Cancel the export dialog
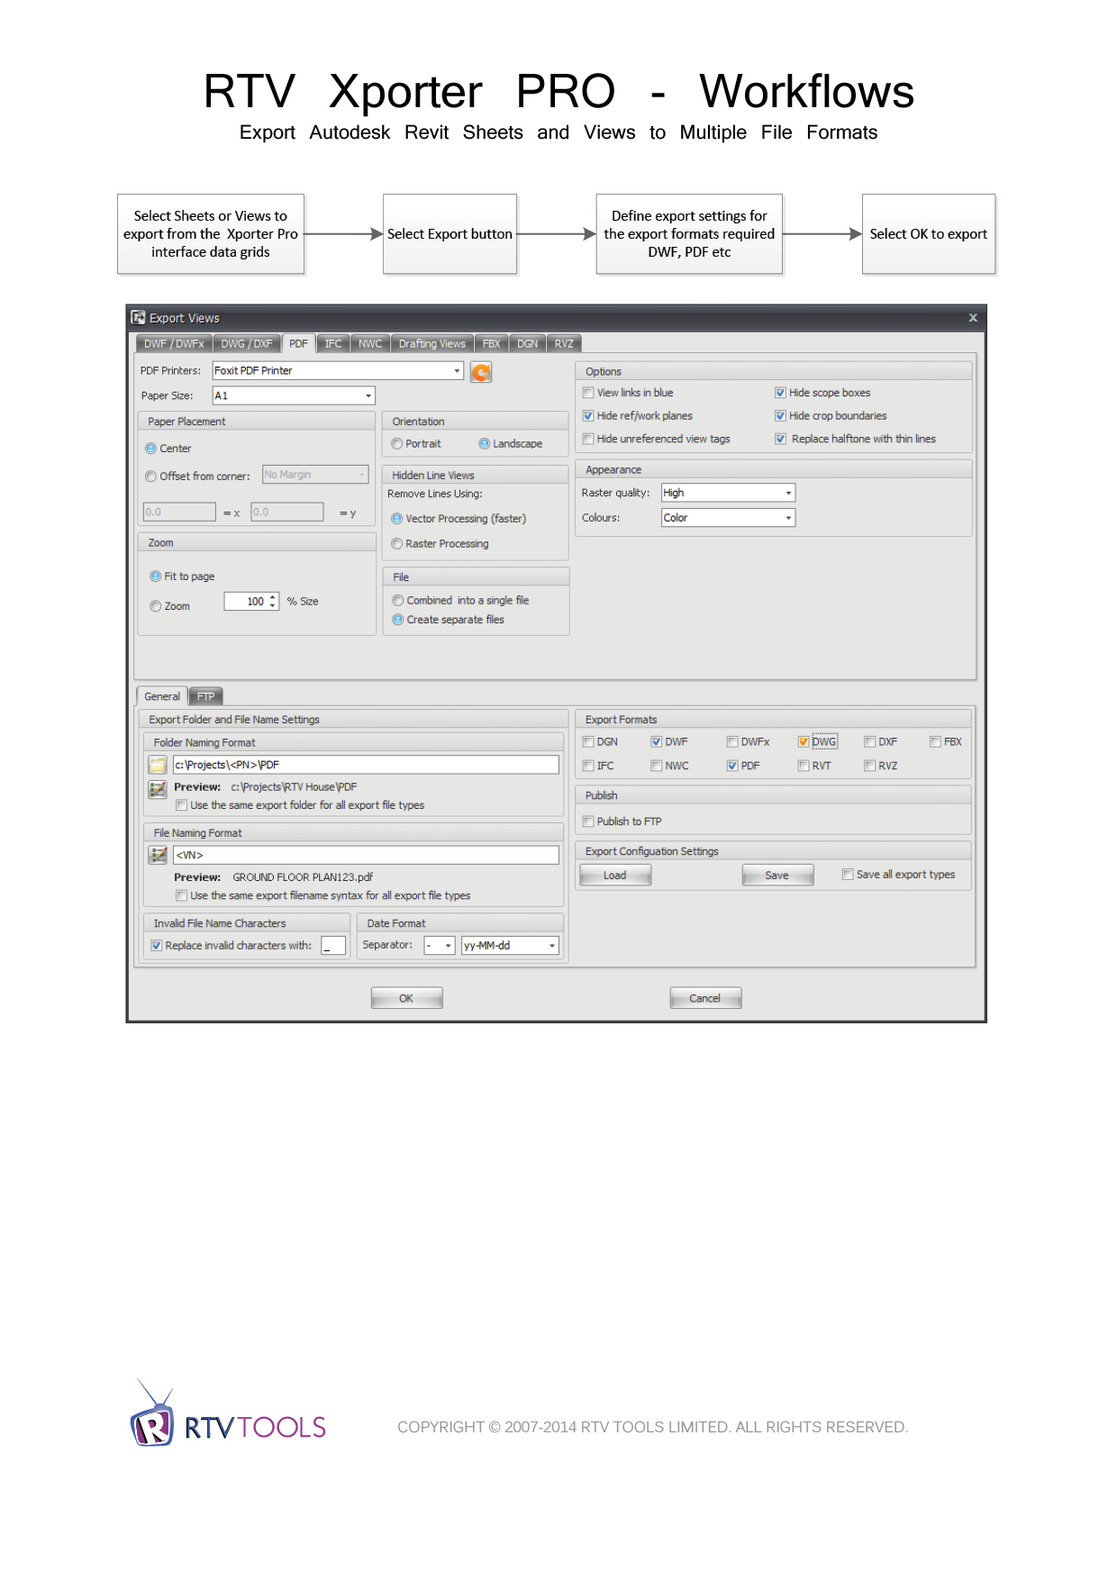This screenshot has width=1117, height=1580. [x=705, y=998]
